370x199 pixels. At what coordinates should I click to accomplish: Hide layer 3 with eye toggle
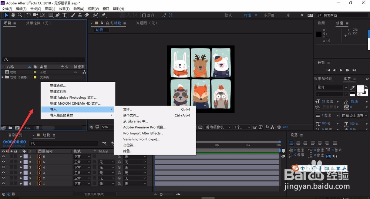coord(3,167)
